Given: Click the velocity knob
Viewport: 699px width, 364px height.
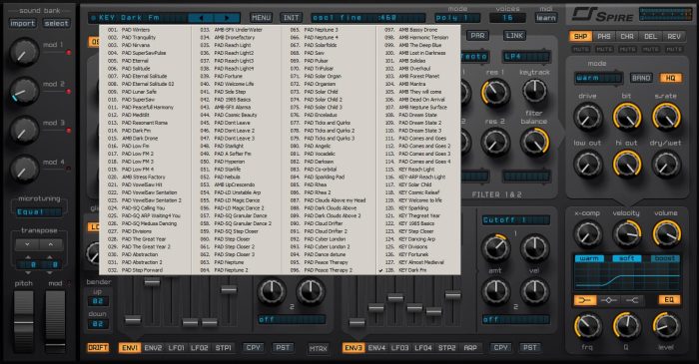Looking at the screenshot, I should 626,234.
